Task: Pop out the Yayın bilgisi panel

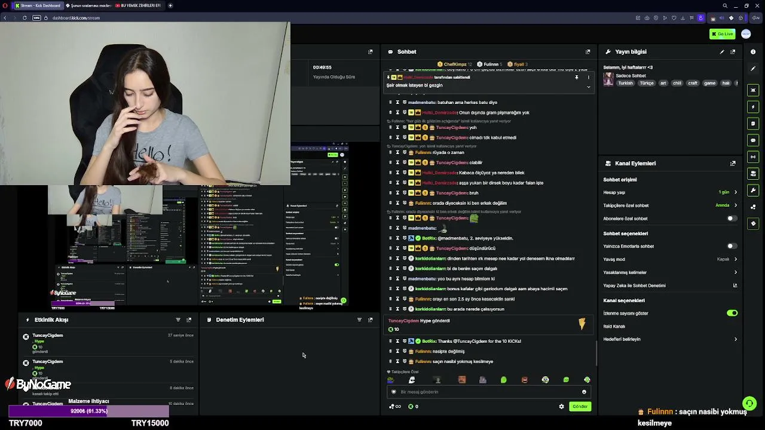Action: tap(733, 52)
